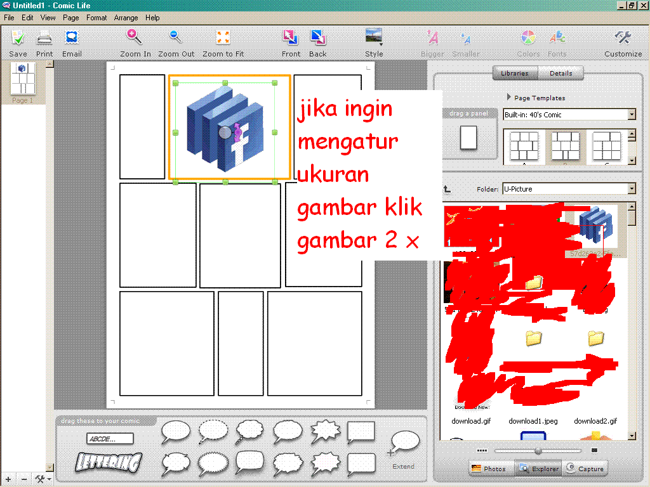Send element to Back

[318, 37]
